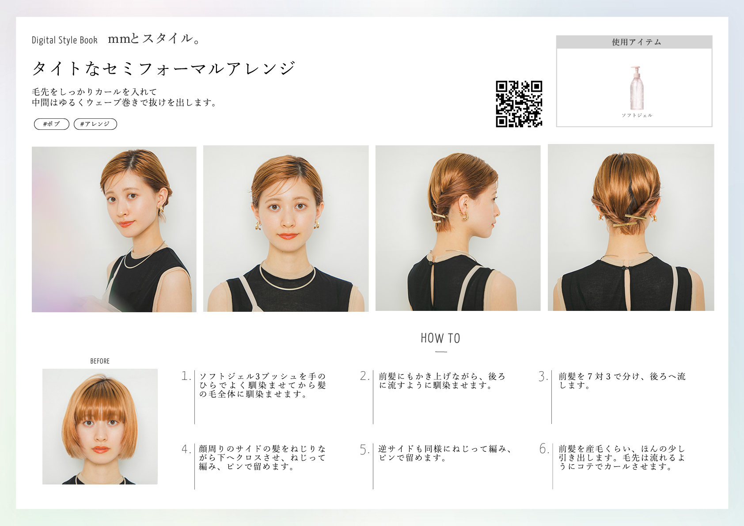Click the タイトなセミフォーマルアレンジ title
The height and width of the screenshot is (526, 744).
pos(163,68)
